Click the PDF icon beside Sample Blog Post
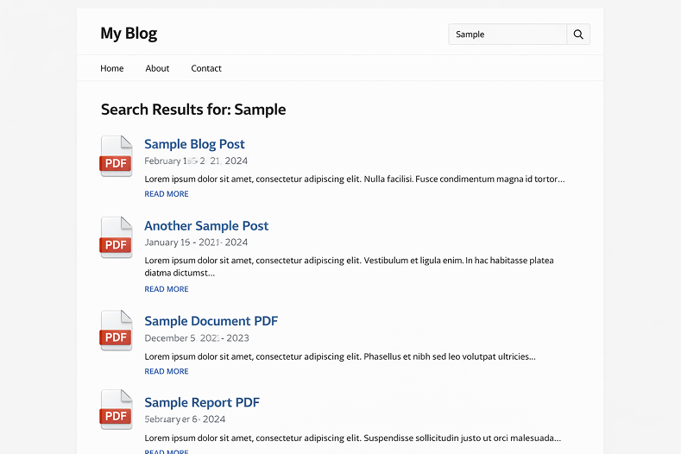 tap(117, 156)
